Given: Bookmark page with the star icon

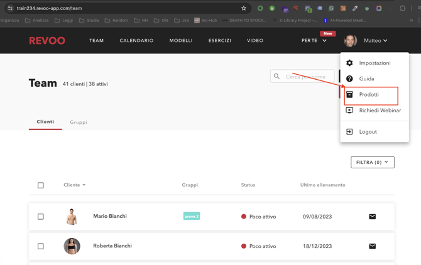Looking at the screenshot, I should click(x=244, y=8).
